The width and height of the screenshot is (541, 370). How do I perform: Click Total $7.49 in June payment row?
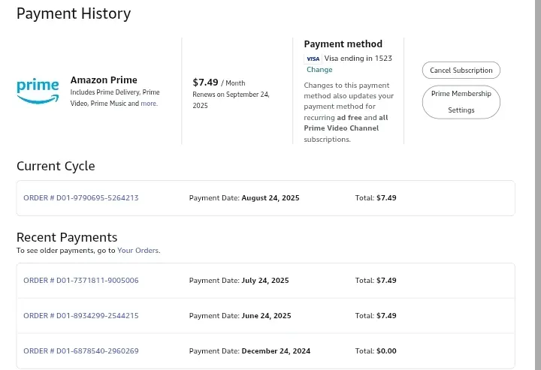point(376,315)
